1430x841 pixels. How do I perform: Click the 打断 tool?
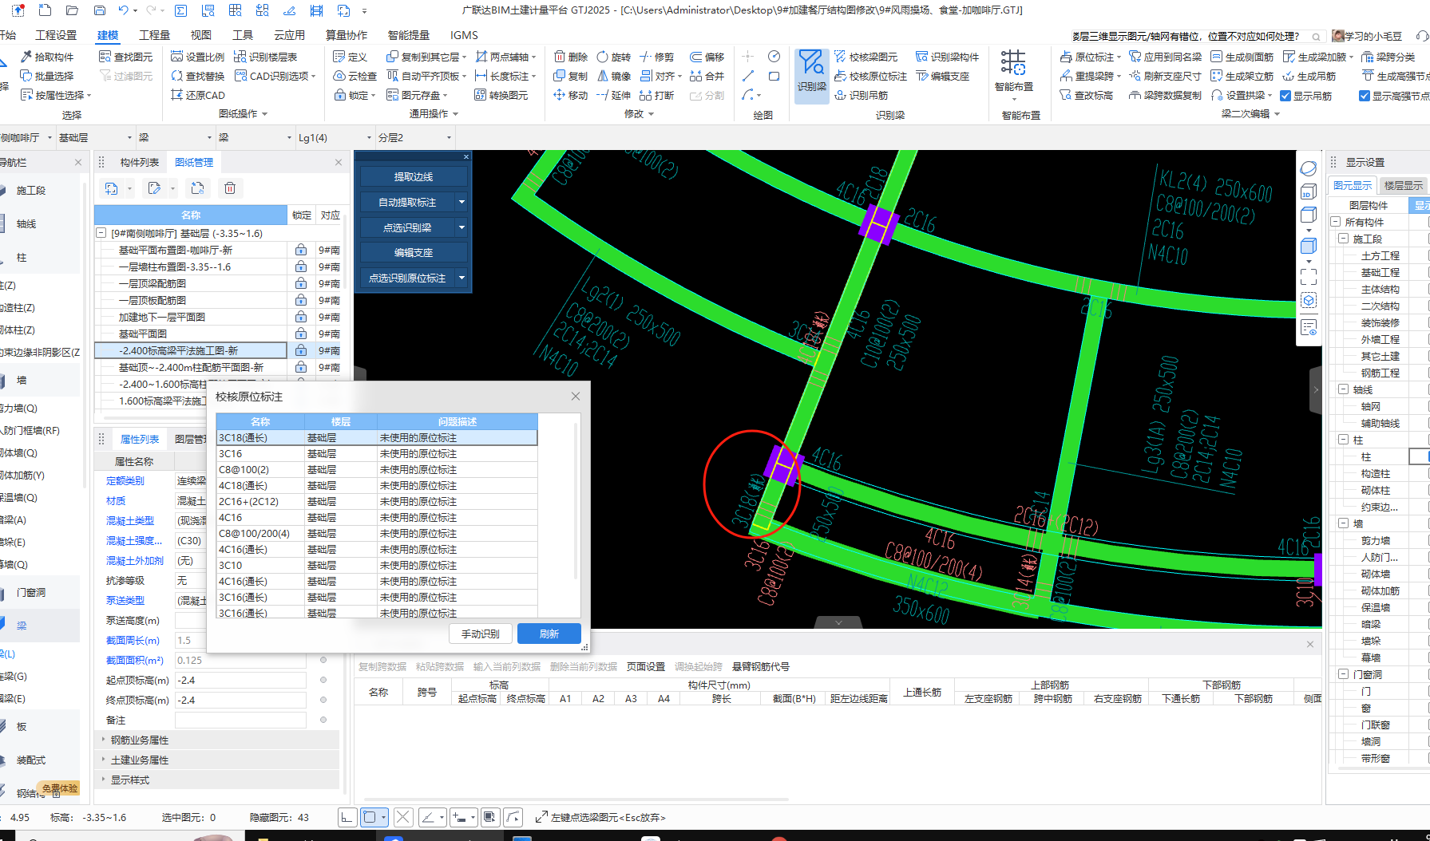[656, 95]
